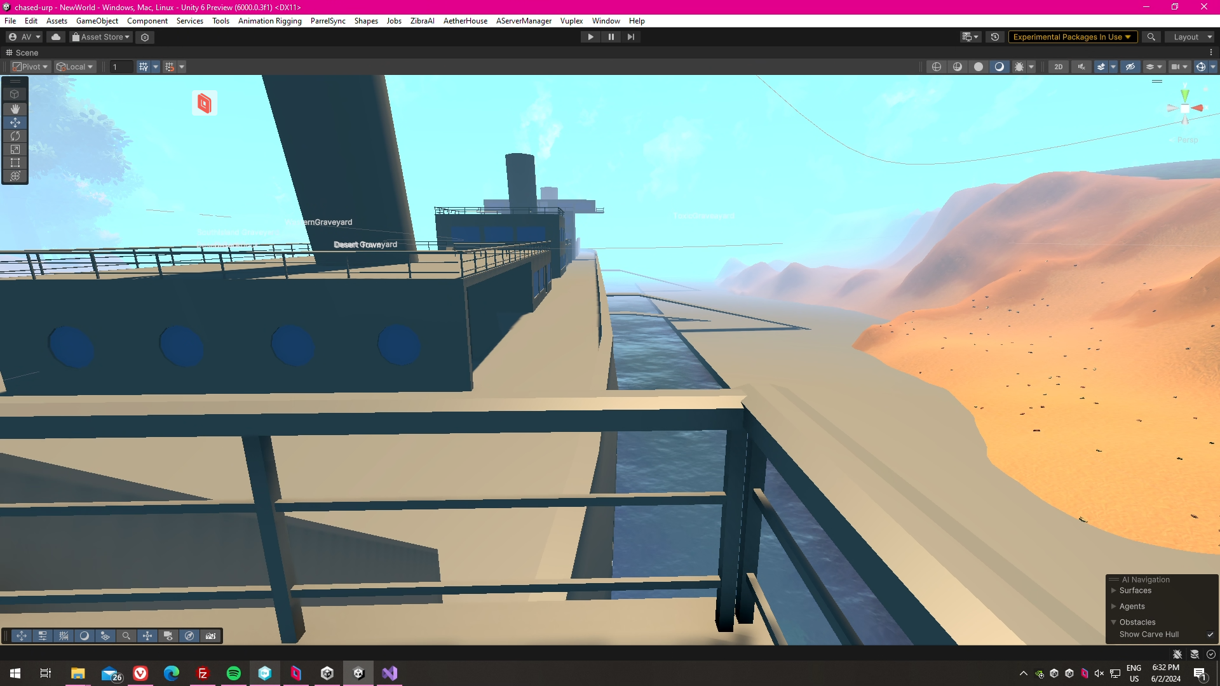Select the Rect transform tool
The height and width of the screenshot is (686, 1220).
point(15,163)
